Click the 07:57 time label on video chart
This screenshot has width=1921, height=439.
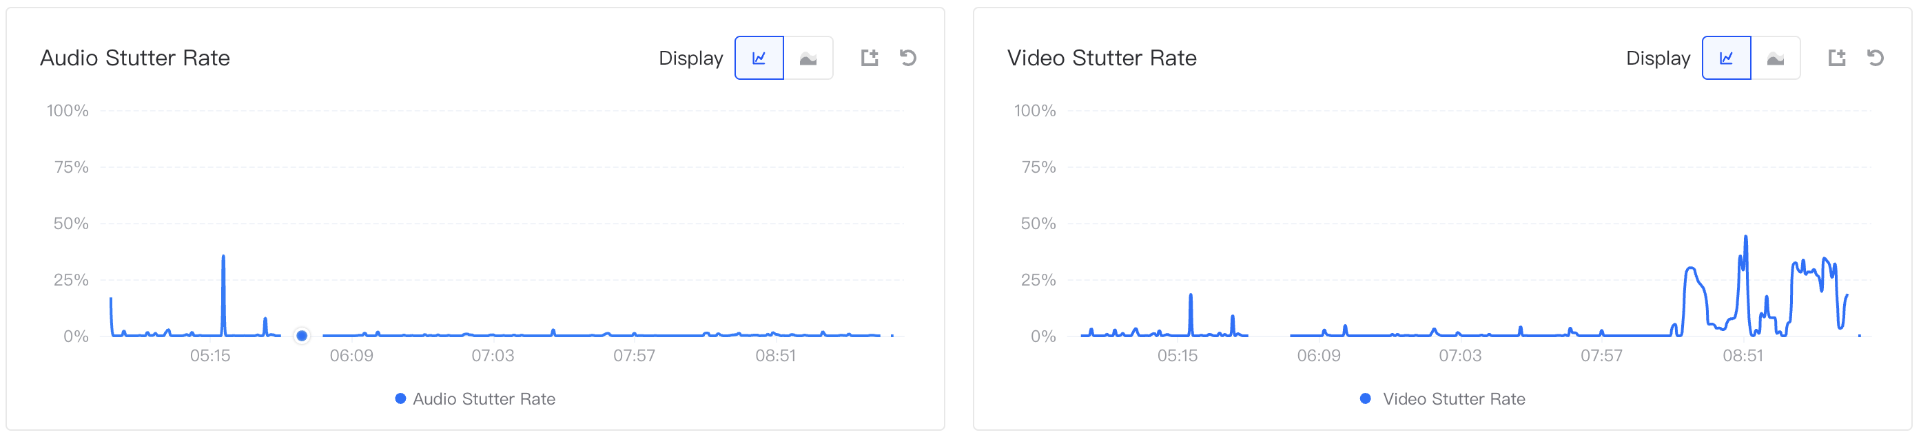1601,356
